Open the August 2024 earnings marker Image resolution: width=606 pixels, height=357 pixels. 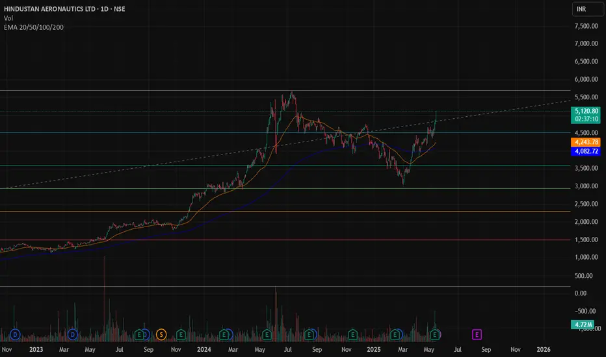(x=309, y=335)
